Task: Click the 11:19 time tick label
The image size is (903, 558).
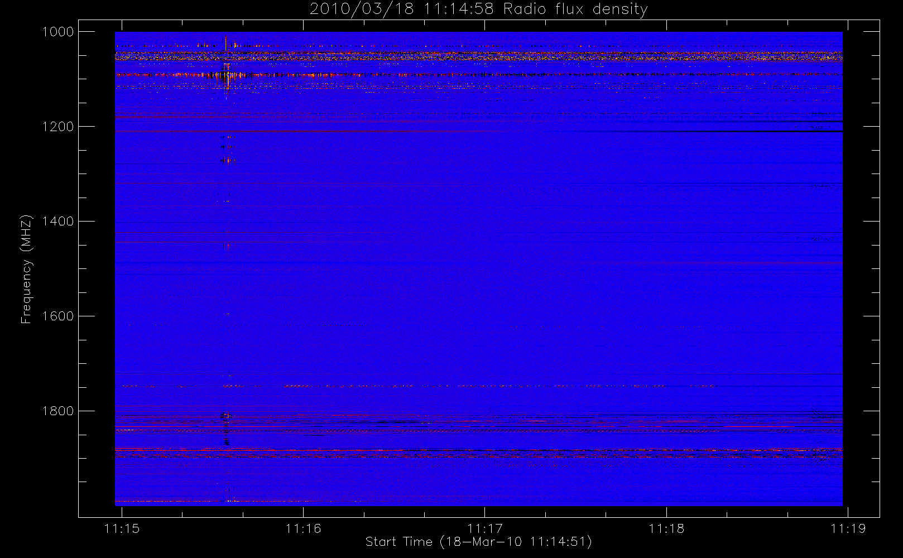Action: tap(848, 528)
